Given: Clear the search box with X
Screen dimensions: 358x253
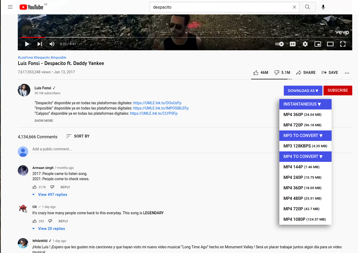Looking at the screenshot, I should pyautogui.click(x=295, y=7).
